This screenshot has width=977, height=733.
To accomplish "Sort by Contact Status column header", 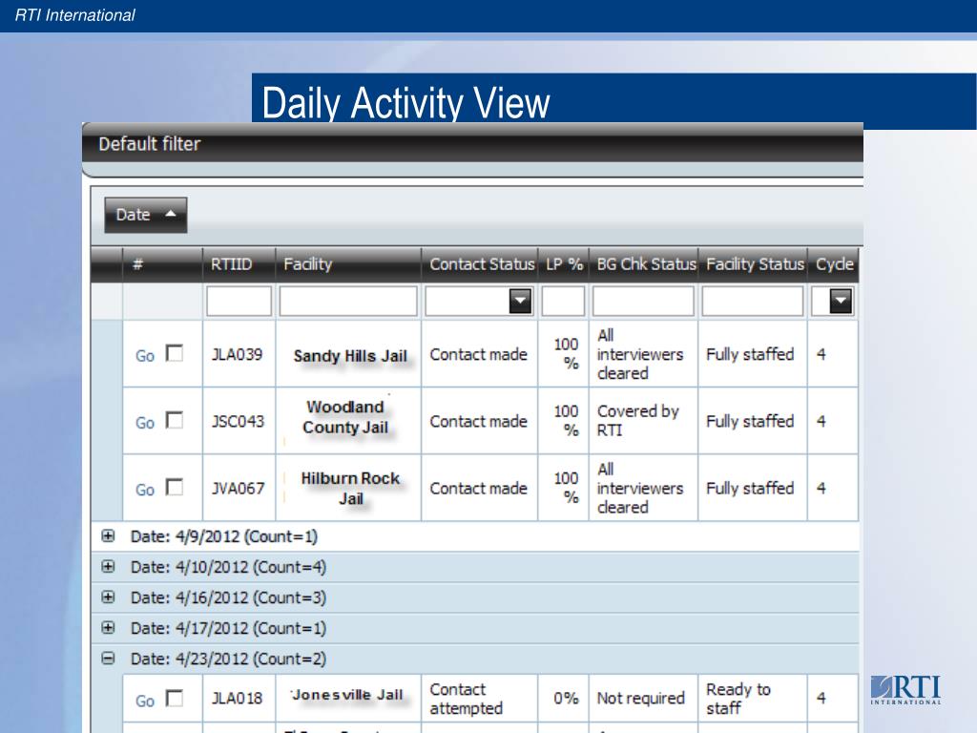I will pos(480,264).
